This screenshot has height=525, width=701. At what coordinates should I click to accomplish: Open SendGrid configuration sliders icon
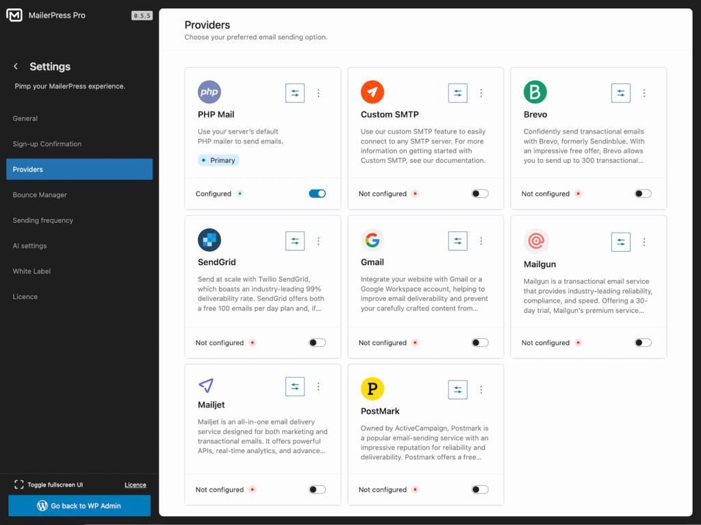coord(294,241)
